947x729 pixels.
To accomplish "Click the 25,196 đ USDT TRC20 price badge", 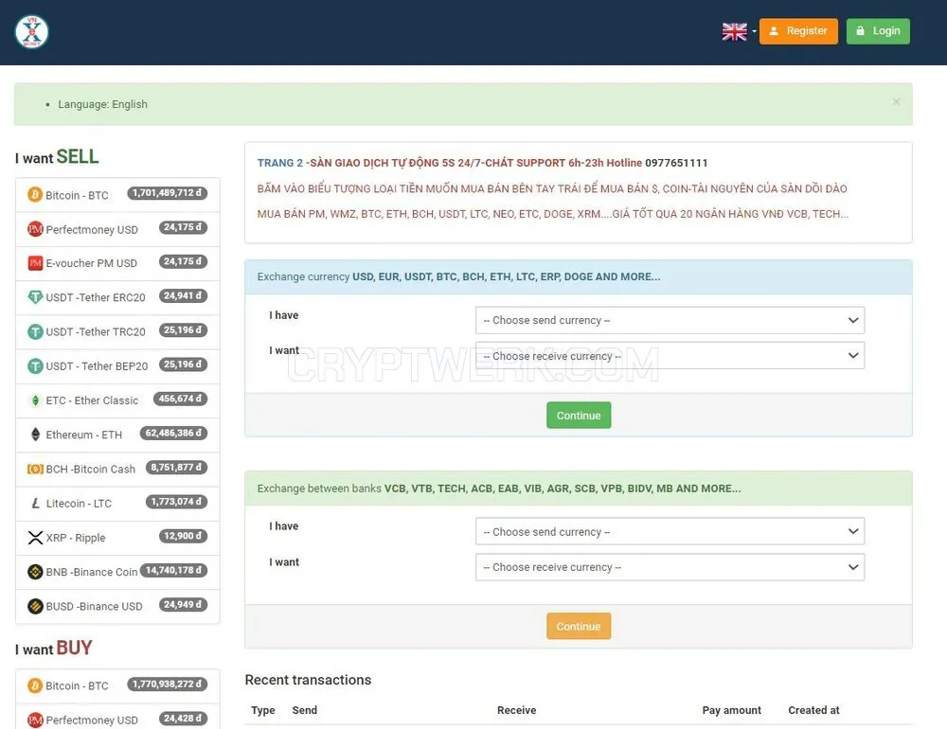I will click(183, 330).
